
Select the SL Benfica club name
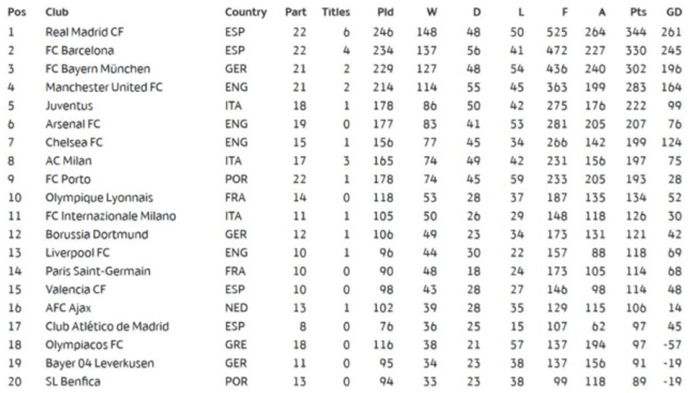click(x=73, y=381)
